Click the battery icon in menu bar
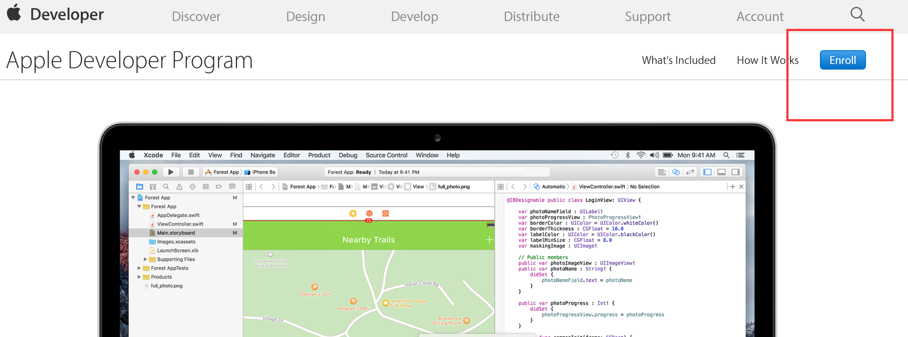 668,155
